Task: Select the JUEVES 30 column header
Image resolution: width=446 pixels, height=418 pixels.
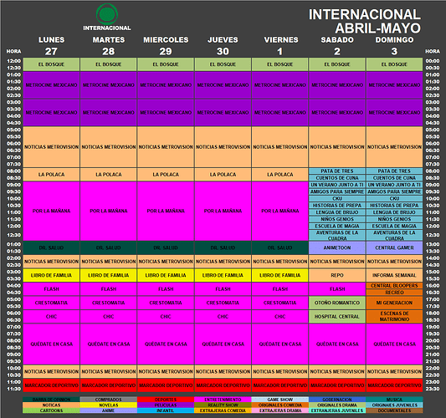Action: [x=223, y=45]
